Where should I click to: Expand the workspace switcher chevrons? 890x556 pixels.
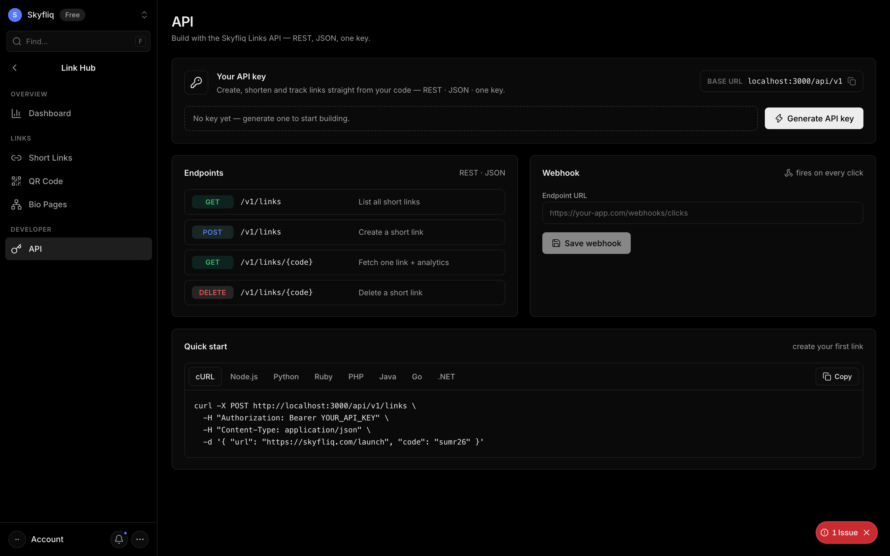pos(144,15)
